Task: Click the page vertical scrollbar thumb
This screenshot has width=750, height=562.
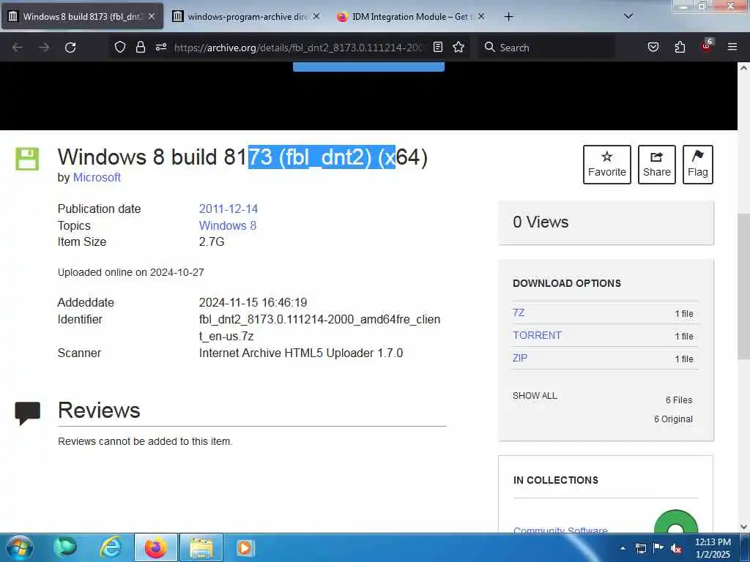Action: 743,285
